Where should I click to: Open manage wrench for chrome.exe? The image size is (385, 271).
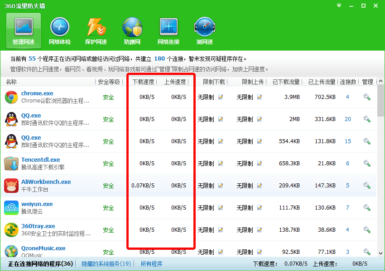click(367, 97)
